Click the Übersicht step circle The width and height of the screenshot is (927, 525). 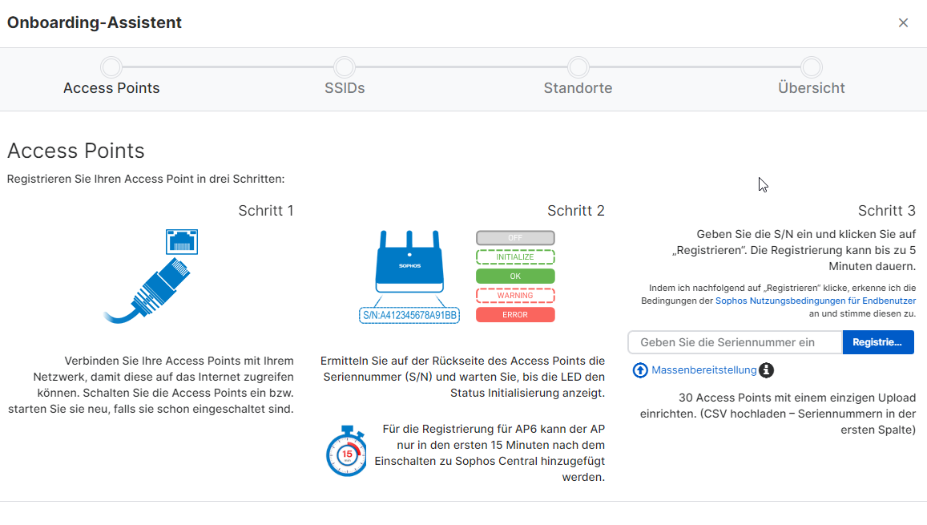click(812, 67)
